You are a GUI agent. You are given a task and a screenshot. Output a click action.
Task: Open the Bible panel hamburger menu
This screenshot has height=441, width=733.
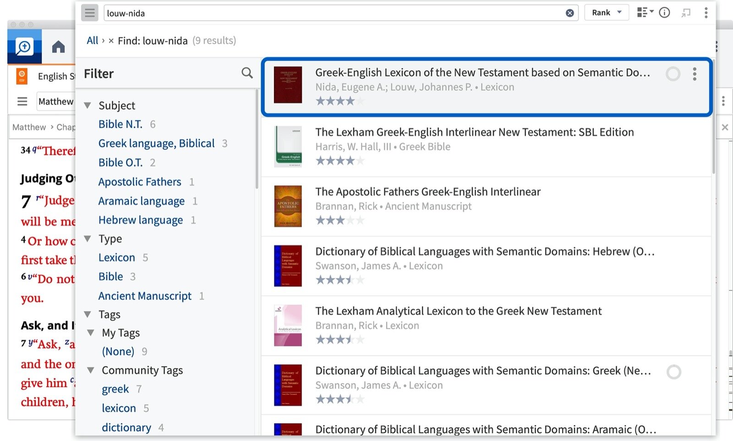coord(22,101)
